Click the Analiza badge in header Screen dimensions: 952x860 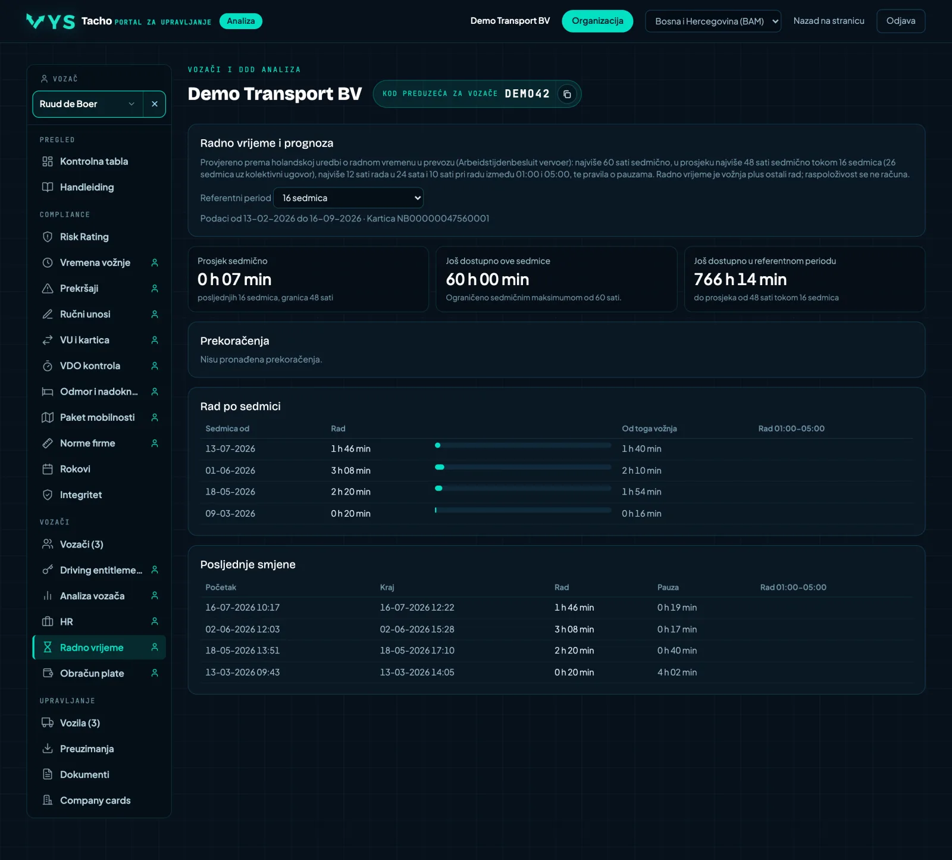[x=240, y=21]
